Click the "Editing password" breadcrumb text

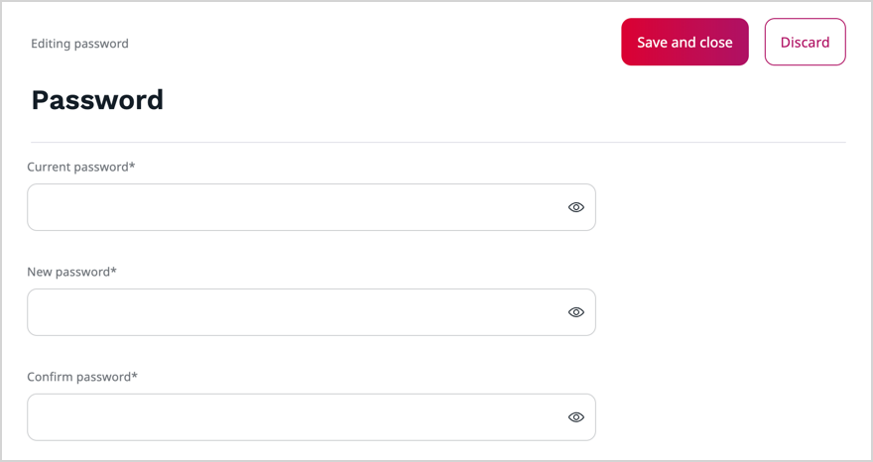(79, 44)
